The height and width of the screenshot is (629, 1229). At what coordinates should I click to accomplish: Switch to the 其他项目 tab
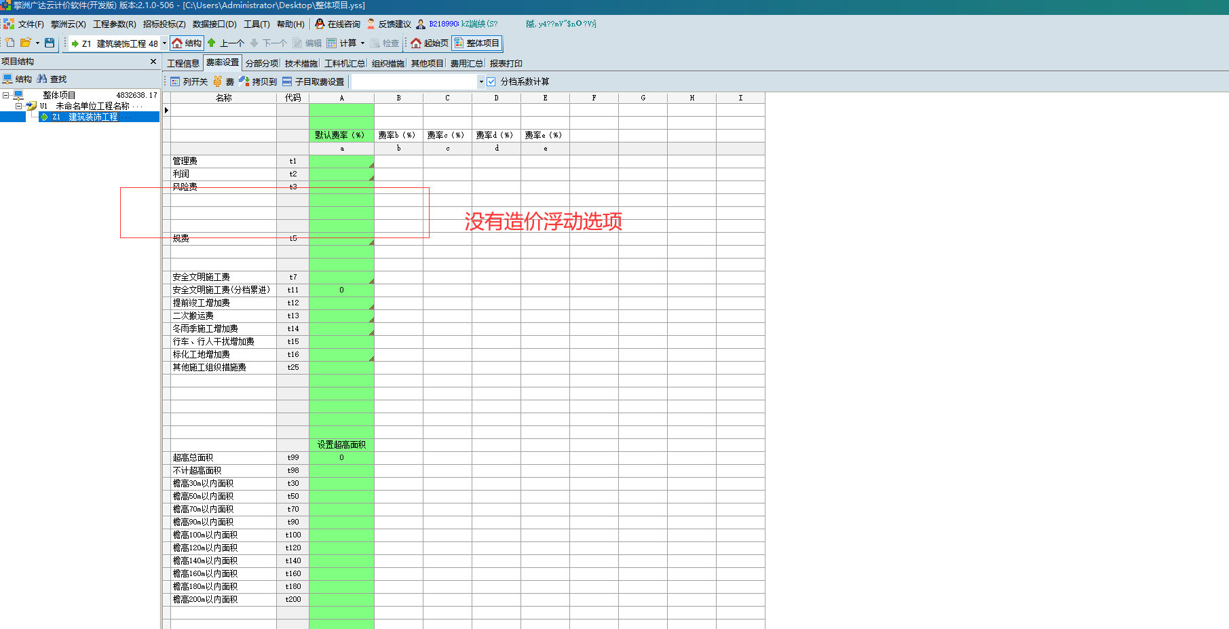[428, 64]
